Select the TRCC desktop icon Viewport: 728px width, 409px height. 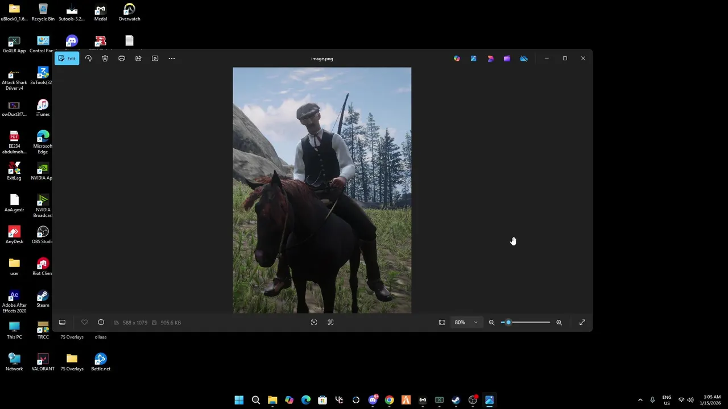pyautogui.click(x=43, y=331)
